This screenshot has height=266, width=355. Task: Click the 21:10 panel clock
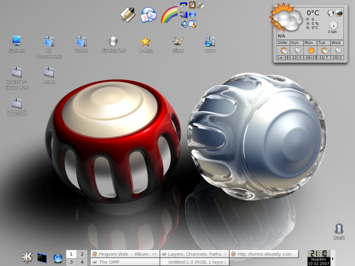pos(319,253)
